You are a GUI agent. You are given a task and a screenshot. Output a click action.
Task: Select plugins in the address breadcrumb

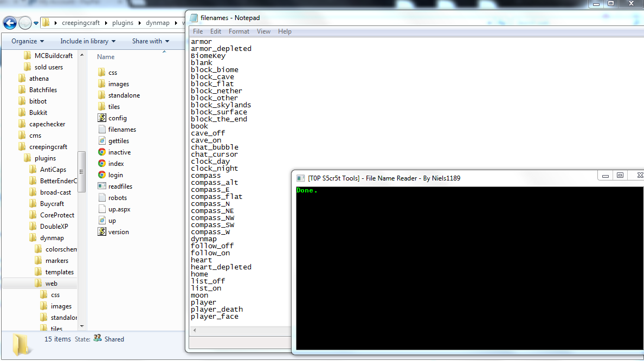123,23
